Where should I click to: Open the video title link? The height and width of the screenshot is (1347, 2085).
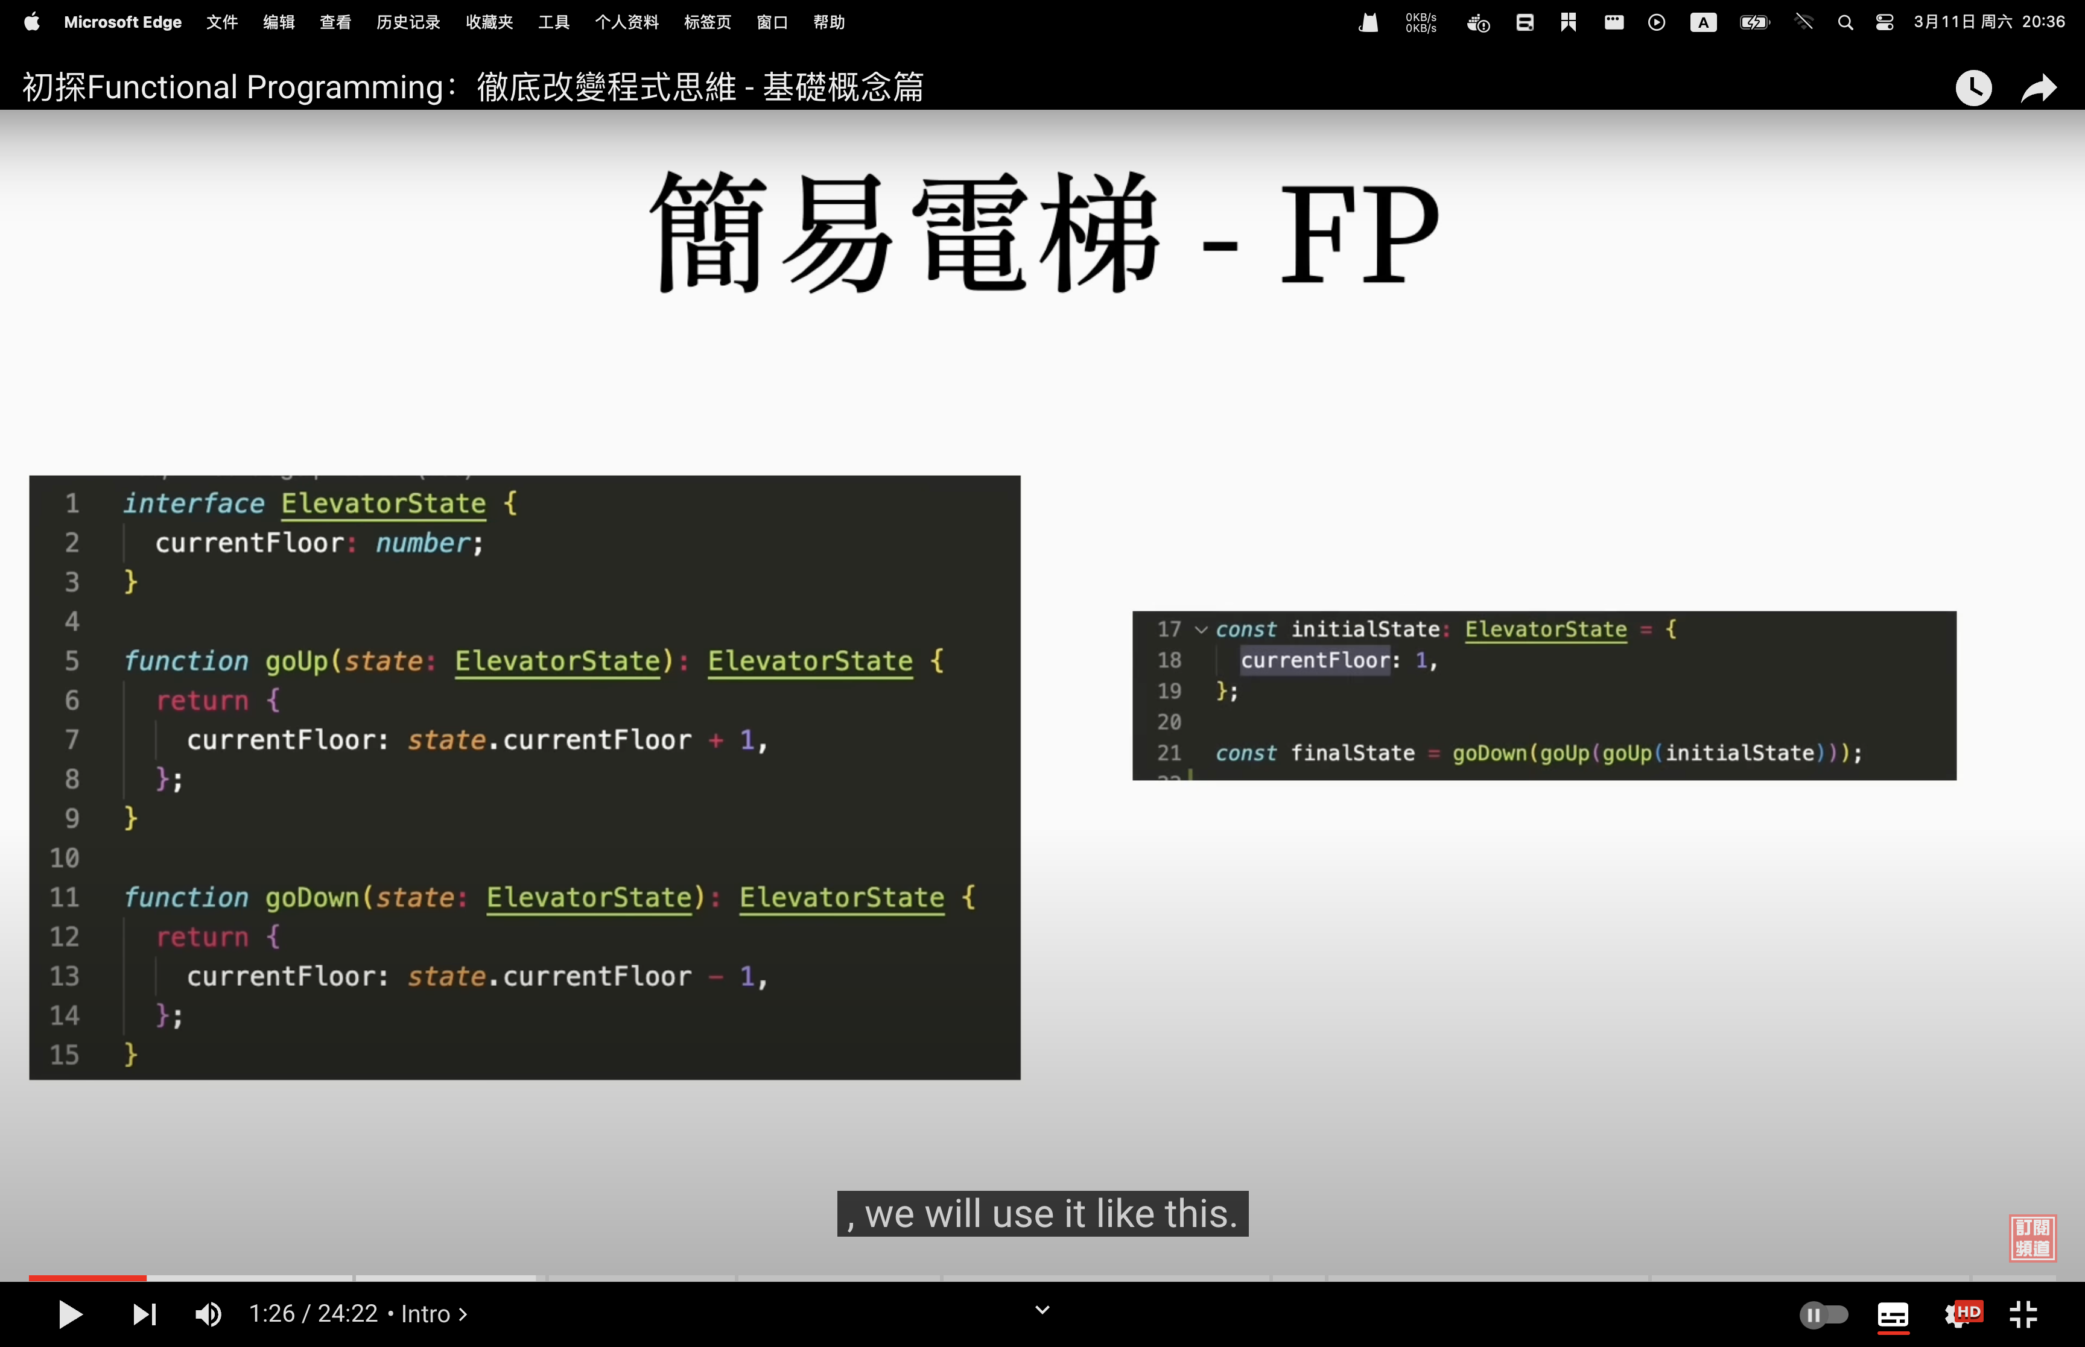tap(472, 87)
